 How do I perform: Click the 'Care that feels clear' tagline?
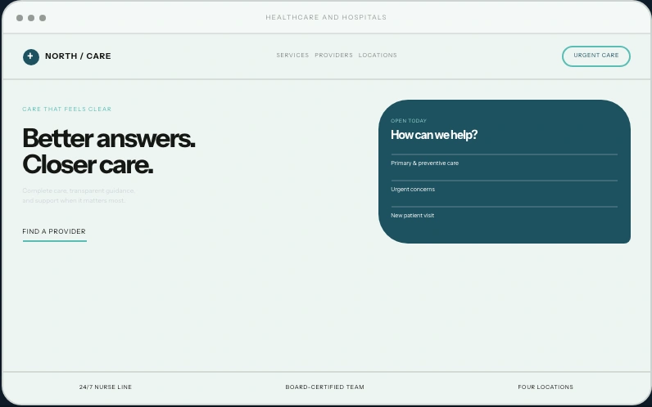pos(67,110)
